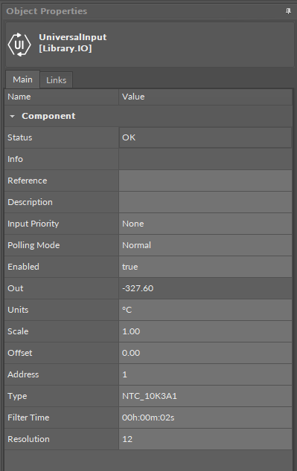Edit the Scale value 1.00
The image size is (297, 471).
tap(205, 331)
